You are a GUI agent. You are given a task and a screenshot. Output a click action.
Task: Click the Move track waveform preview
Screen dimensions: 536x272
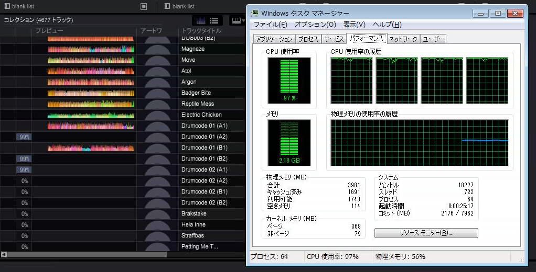click(x=91, y=60)
